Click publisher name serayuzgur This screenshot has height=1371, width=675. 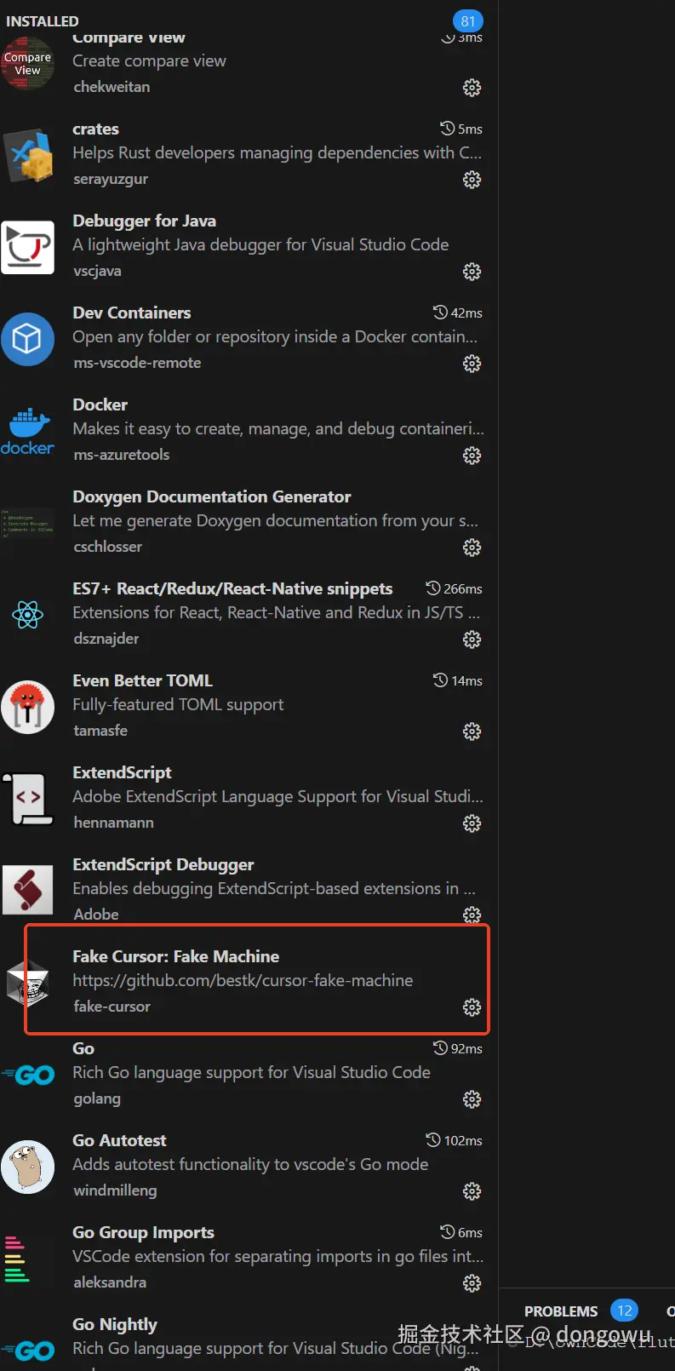(x=111, y=180)
